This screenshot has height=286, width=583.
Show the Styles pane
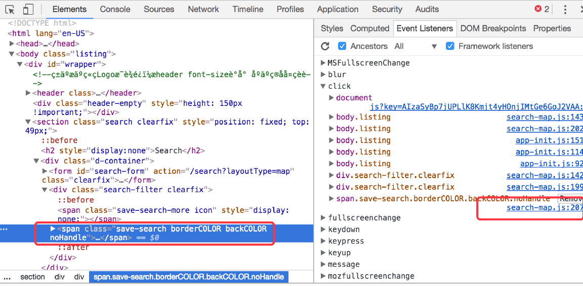click(331, 29)
